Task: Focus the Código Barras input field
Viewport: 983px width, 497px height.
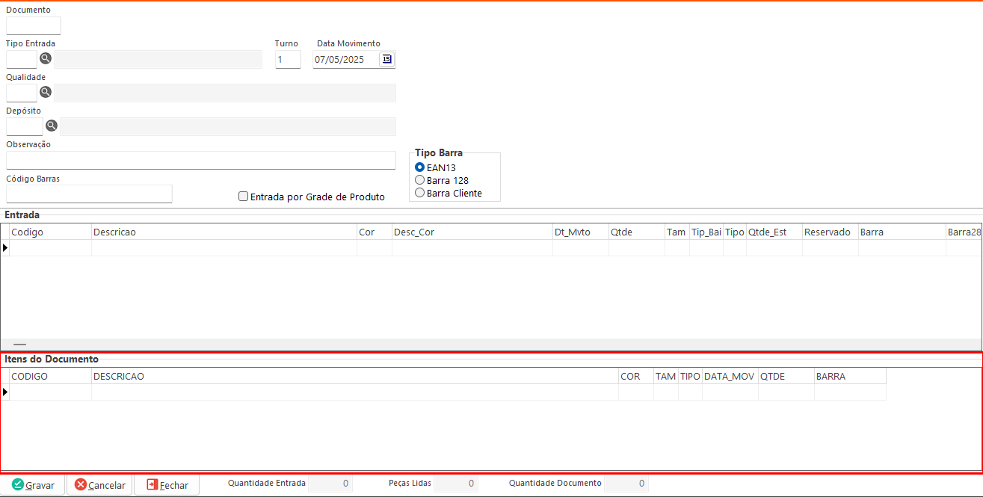Action: pos(89,194)
